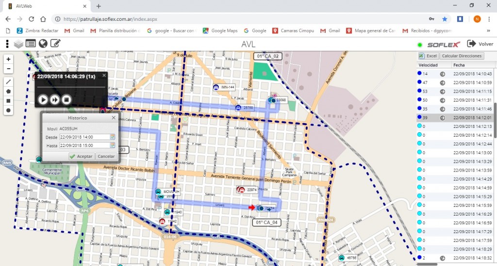
Task: Click the Velocidad column header
Action: (428, 65)
